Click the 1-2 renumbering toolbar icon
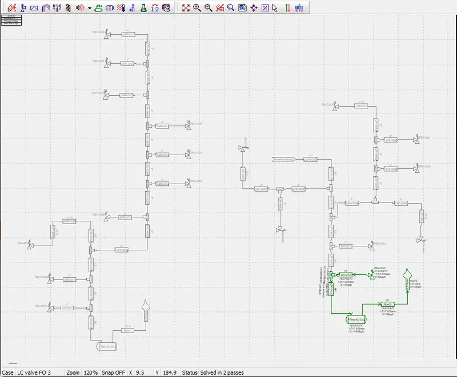This screenshot has height=377, width=457. 154,8
